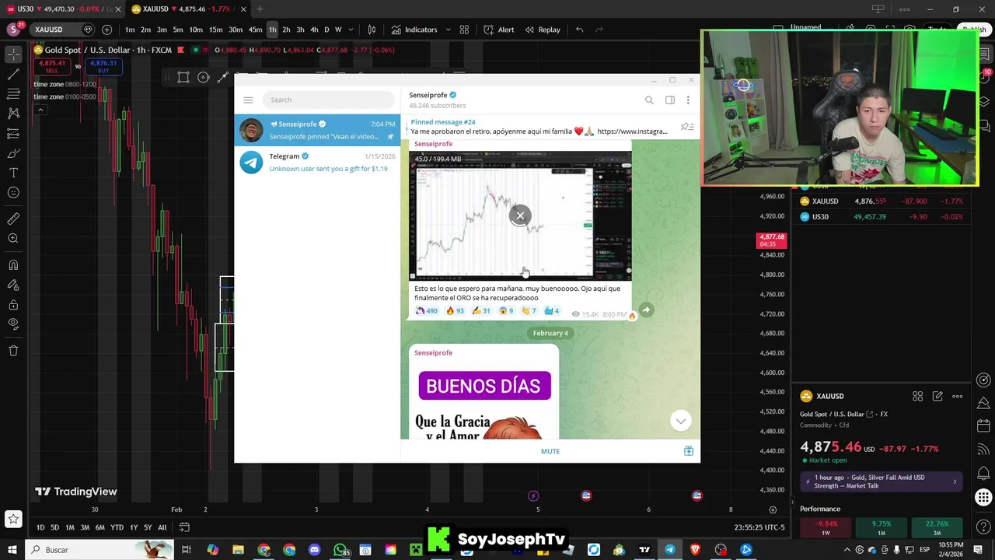This screenshot has width=995, height=560.
Task: Open indicator templates grid icon
Action: (x=464, y=30)
